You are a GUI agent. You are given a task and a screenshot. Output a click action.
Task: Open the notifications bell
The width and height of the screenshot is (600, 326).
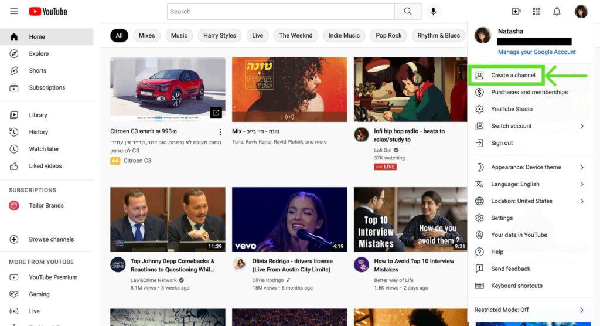coord(557,12)
